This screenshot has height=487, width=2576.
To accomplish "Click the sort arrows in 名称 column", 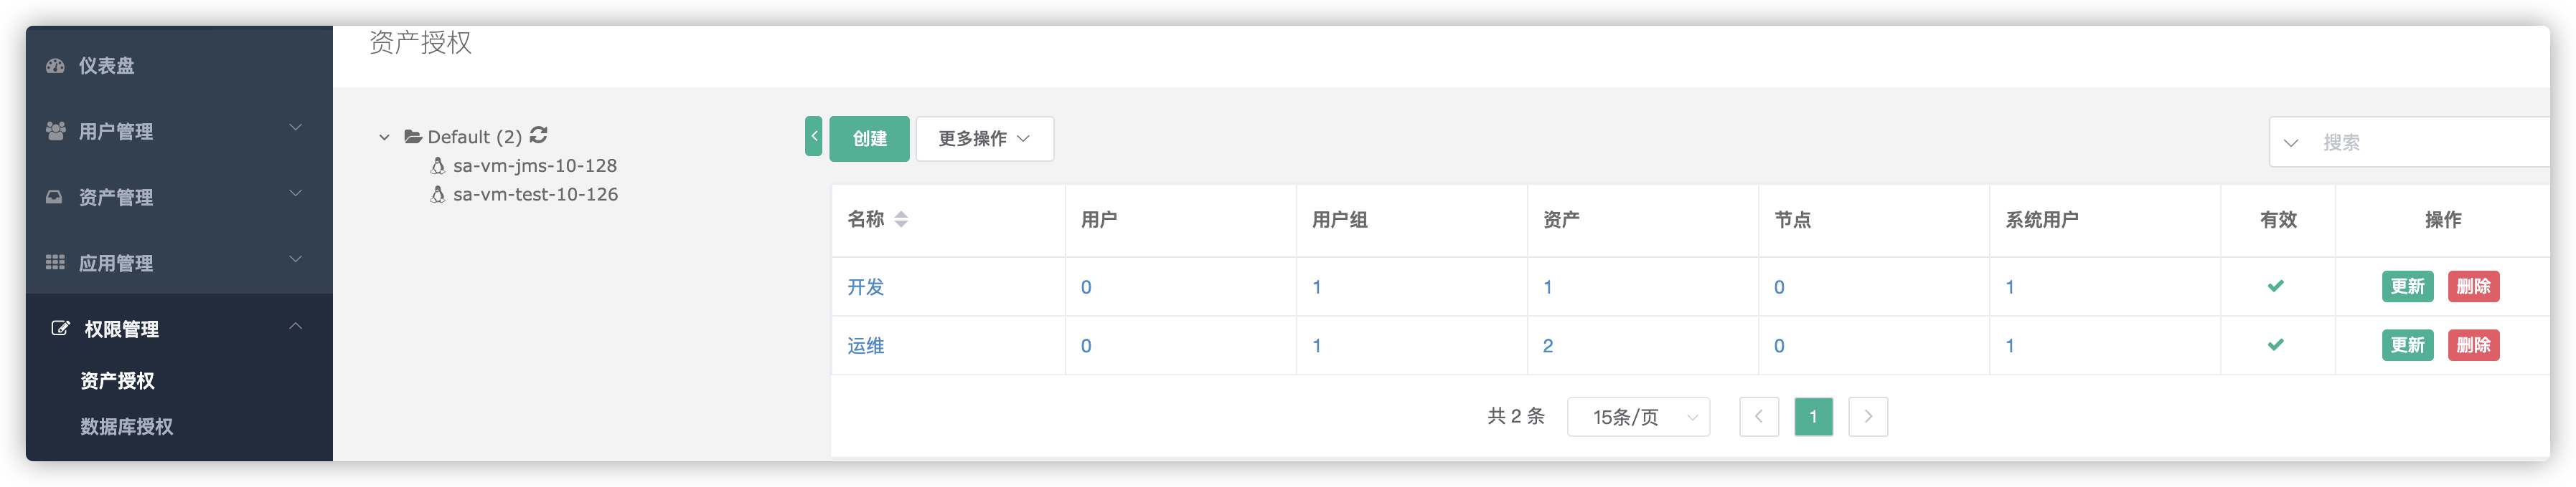I will pos(902,220).
